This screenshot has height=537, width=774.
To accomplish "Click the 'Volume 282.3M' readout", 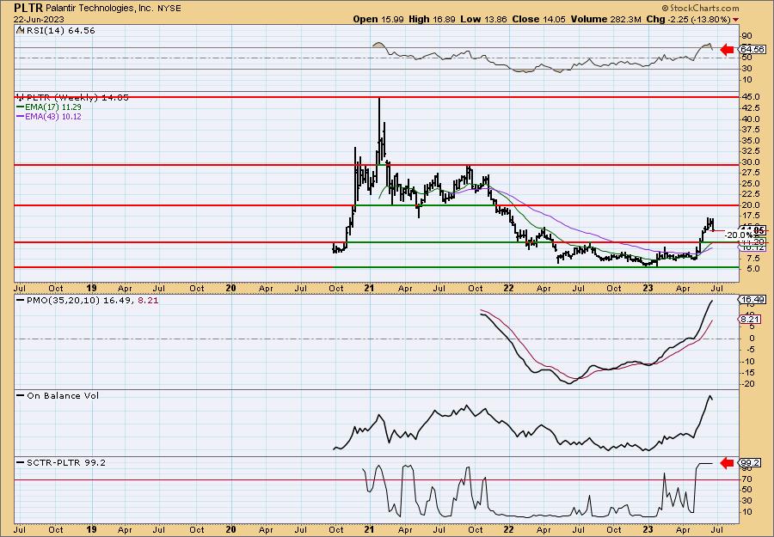I will [x=605, y=19].
